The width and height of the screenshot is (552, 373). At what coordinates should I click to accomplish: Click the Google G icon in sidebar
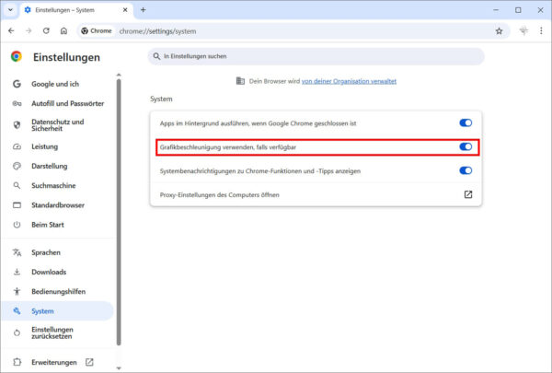pos(17,84)
